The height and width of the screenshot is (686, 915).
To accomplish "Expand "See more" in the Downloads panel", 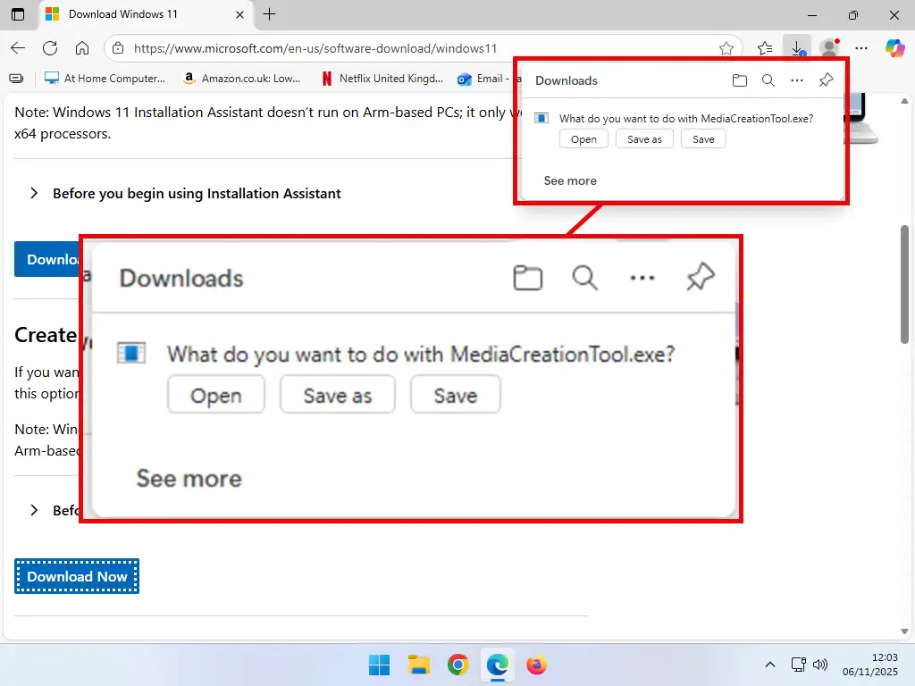I will [x=569, y=180].
